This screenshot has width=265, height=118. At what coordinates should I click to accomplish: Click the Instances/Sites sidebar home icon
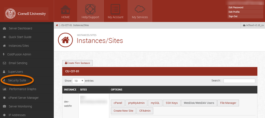[x=4, y=46]
